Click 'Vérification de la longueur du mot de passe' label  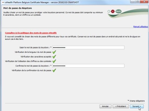click(x=33, y=52)
